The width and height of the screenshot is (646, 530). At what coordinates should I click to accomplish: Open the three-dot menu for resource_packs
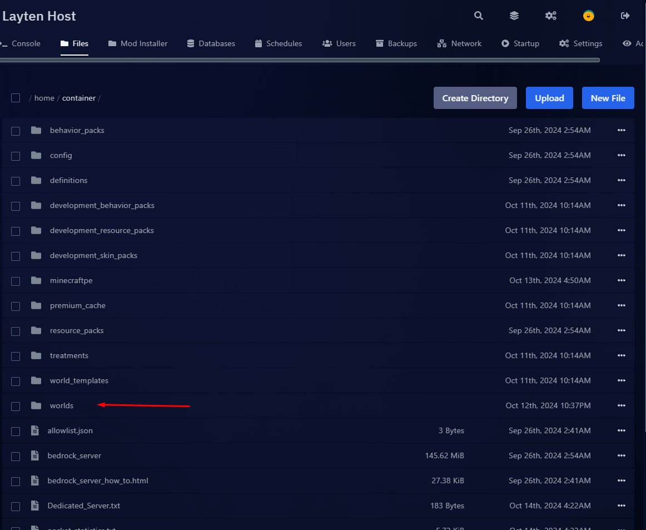point(621,330)
